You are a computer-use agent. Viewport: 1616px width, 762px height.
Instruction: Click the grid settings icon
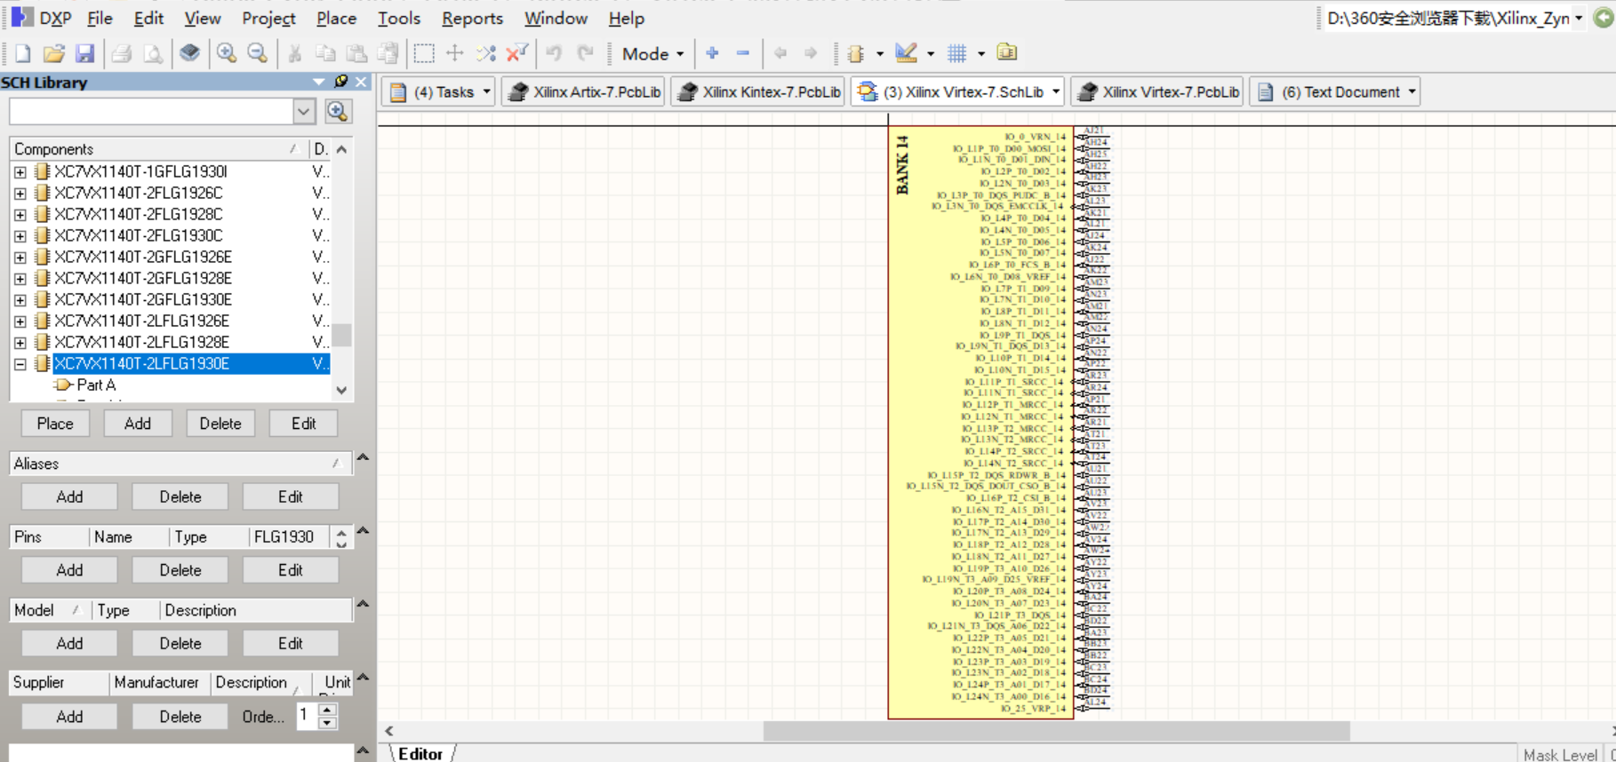(x=957, y=53)
